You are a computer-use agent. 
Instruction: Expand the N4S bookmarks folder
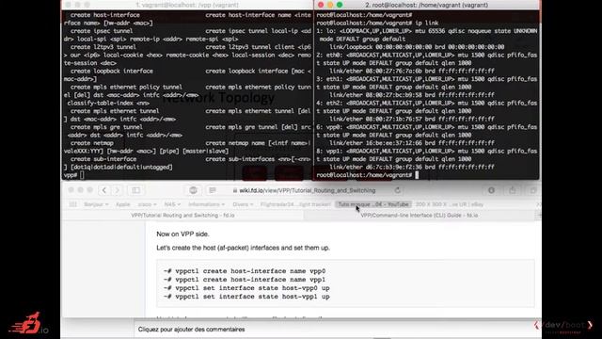(x=172, y=204)
